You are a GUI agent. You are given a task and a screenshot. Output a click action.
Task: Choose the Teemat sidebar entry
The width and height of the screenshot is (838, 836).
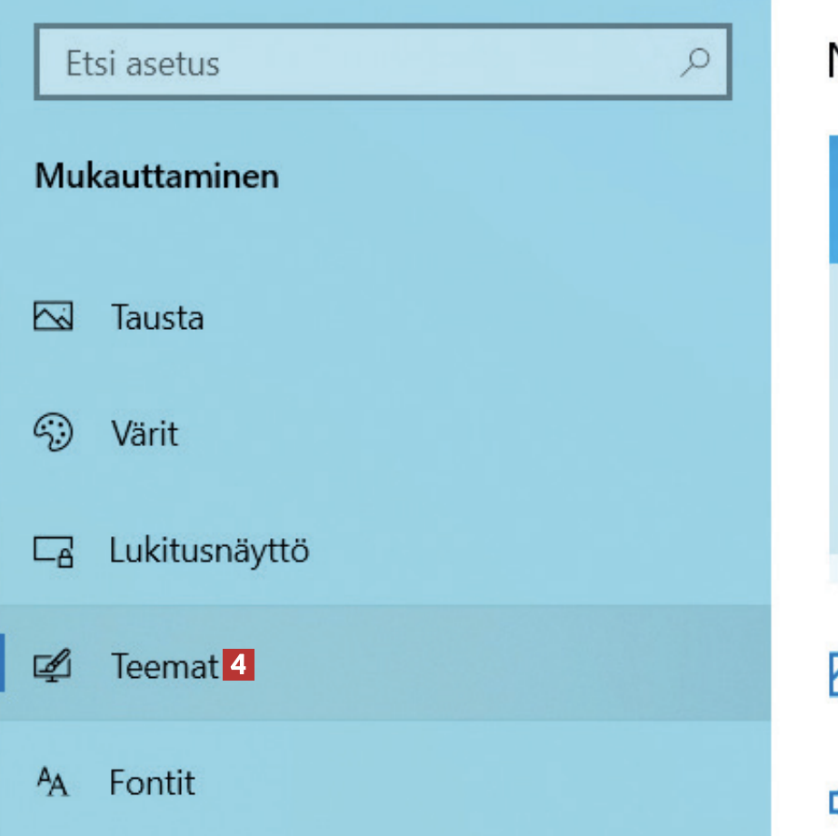164,667
